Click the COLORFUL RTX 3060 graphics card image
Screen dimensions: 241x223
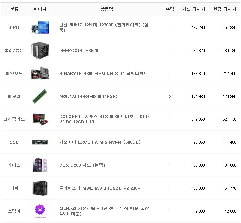40,119
